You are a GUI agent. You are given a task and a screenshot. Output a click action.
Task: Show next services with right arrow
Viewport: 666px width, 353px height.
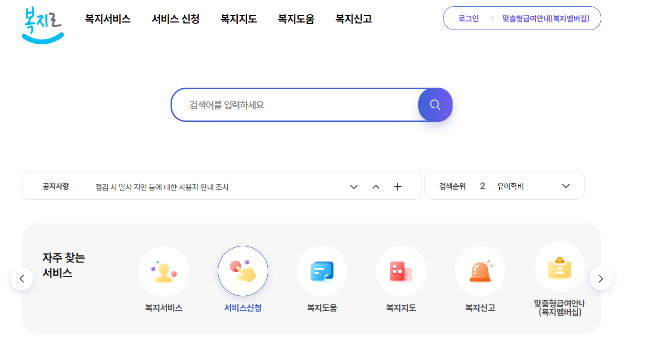[601, 279]
